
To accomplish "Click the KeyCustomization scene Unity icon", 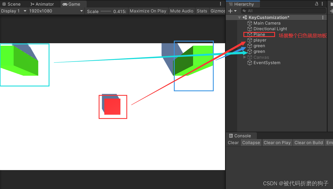I will [x=245, y=18].
